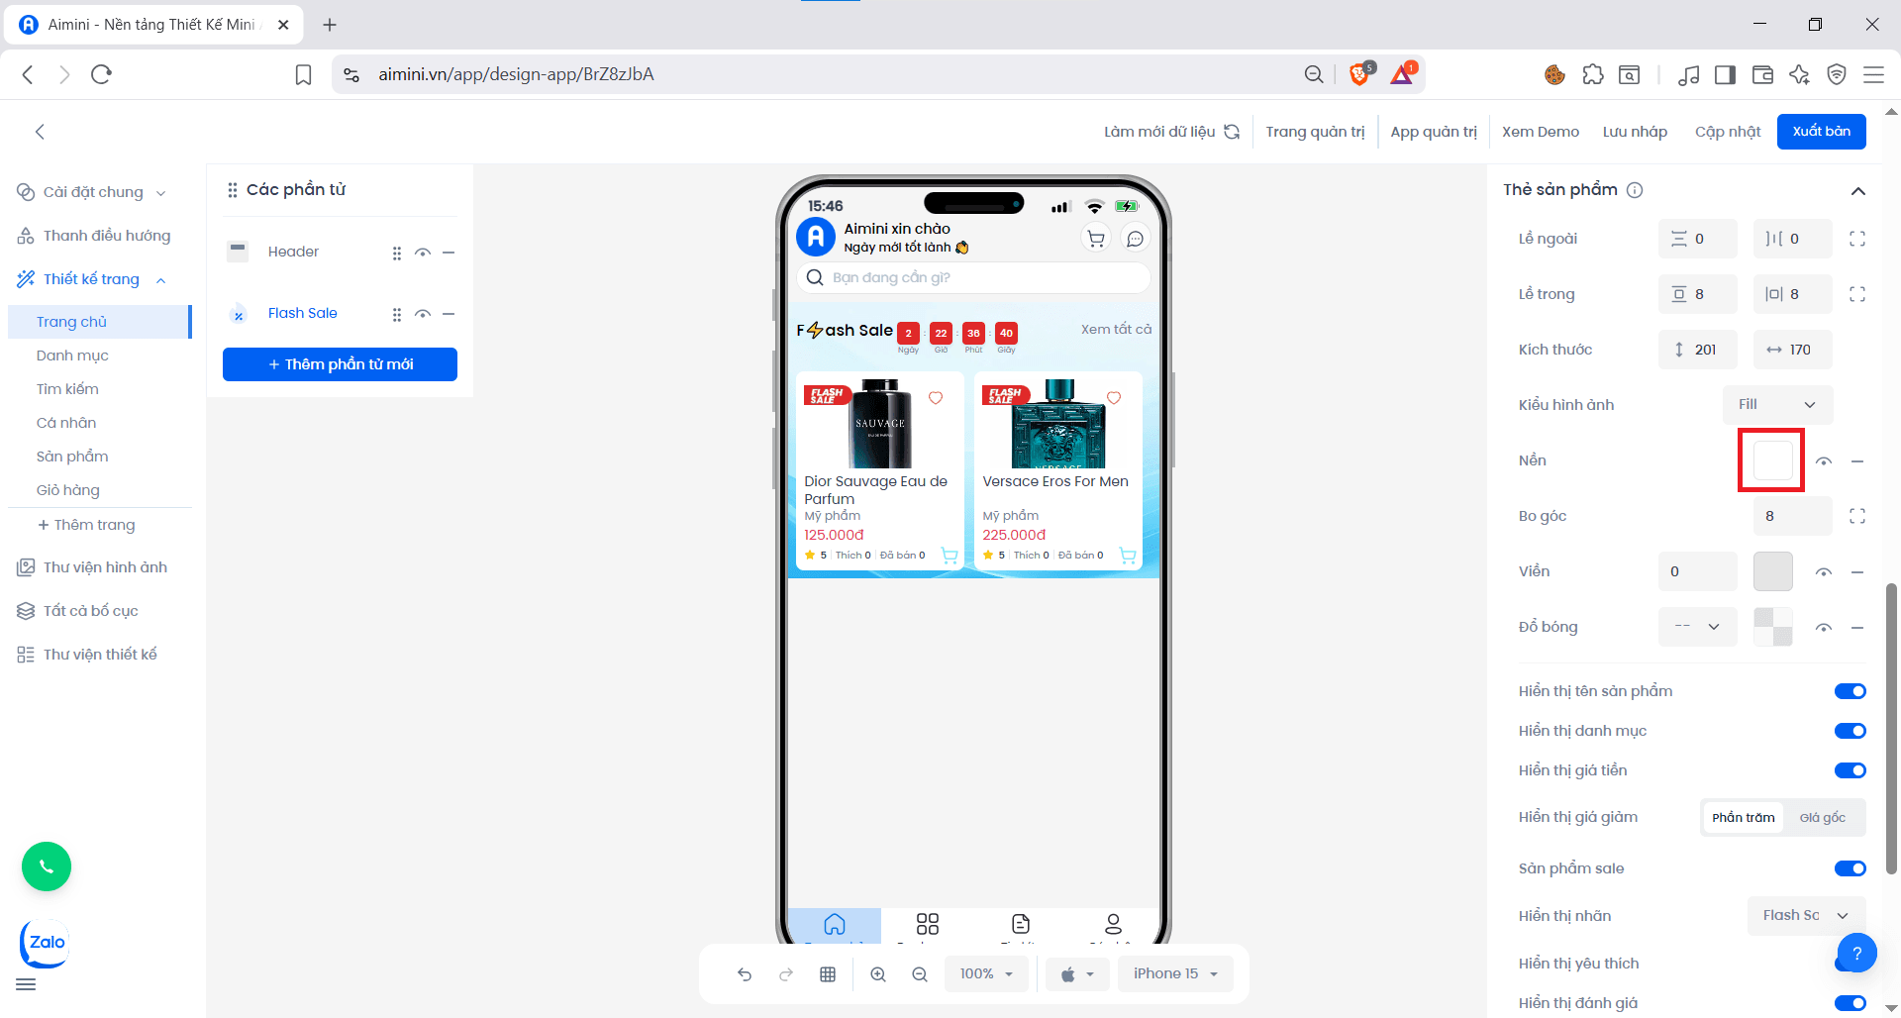Click the Bo góc value input field
Viewport: 1901px width, 1018px height.
point(1792,516)
